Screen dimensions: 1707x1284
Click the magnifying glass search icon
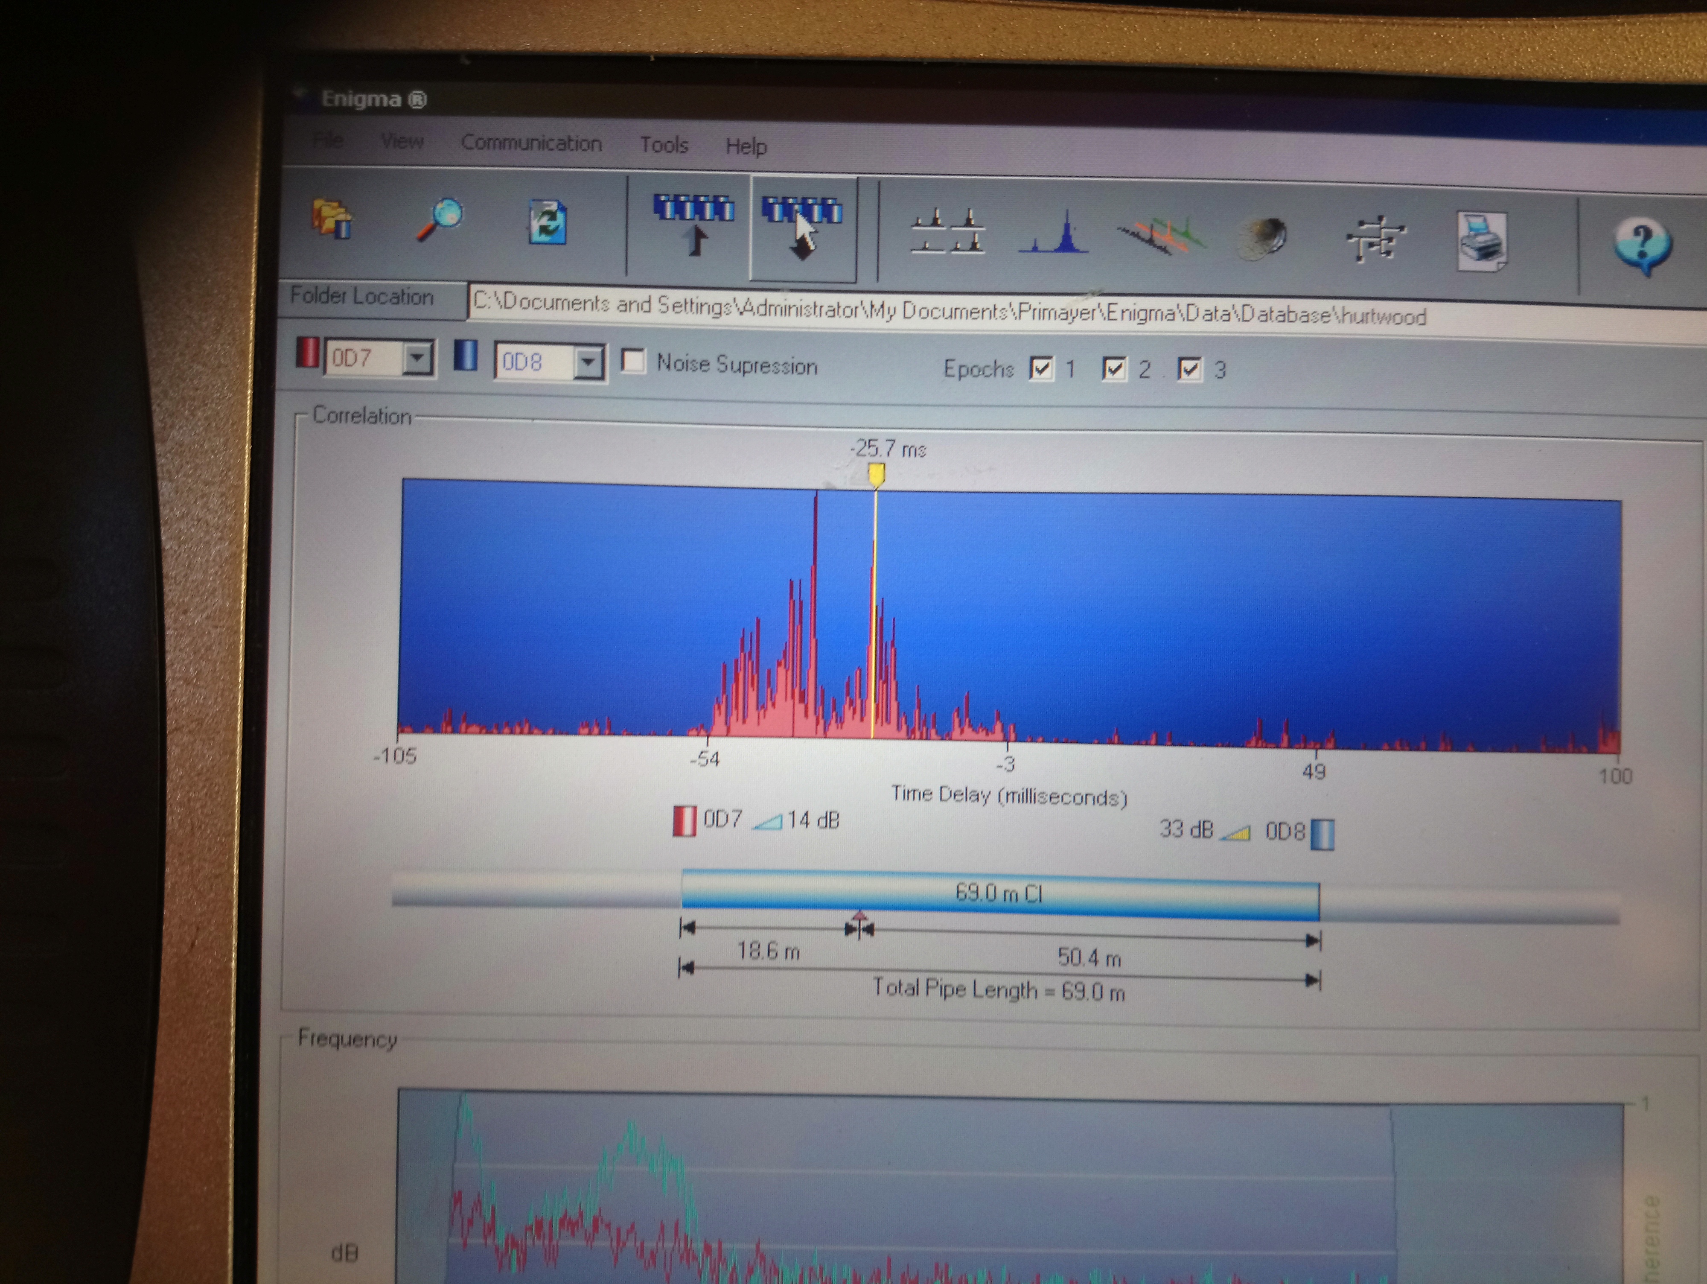(440, 219)
